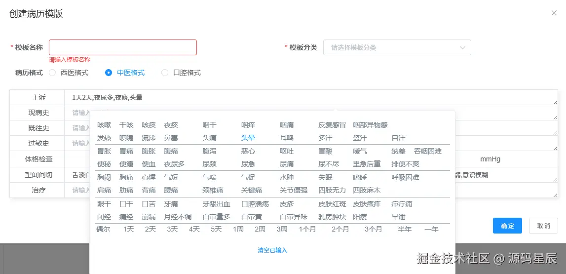Pick the 喷嚏 symptom

pos(126,138)
